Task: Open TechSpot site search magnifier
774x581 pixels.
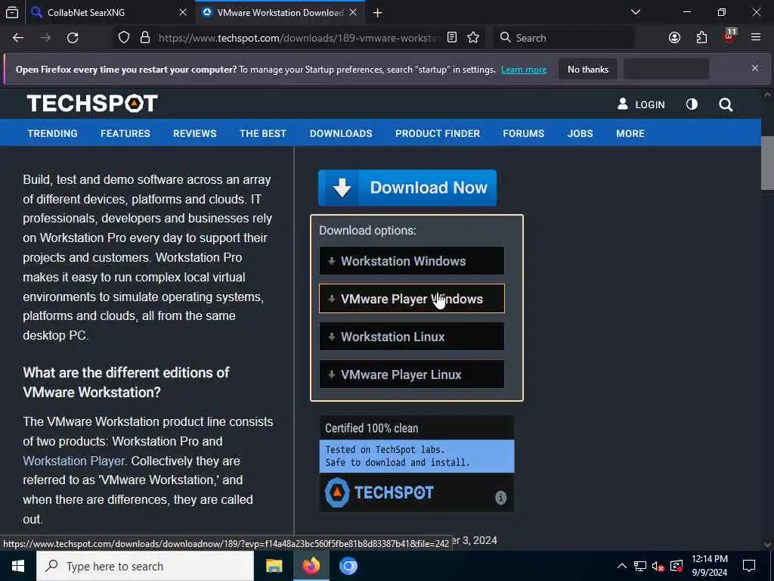Action: pyautogui.click(x=726, y=104)
